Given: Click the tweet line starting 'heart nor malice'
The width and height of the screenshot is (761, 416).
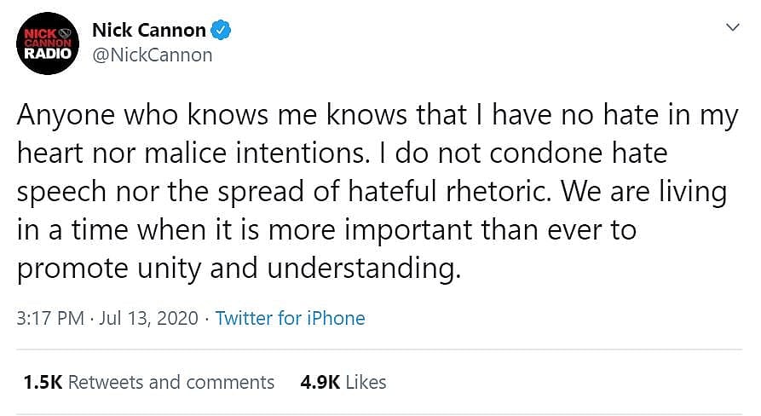Looking at the screenshot, I should (342, 154).
